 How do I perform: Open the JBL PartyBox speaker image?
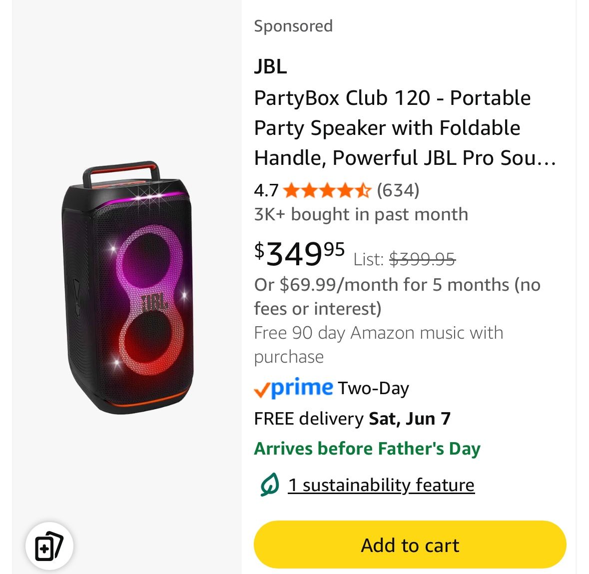(127, 287)
